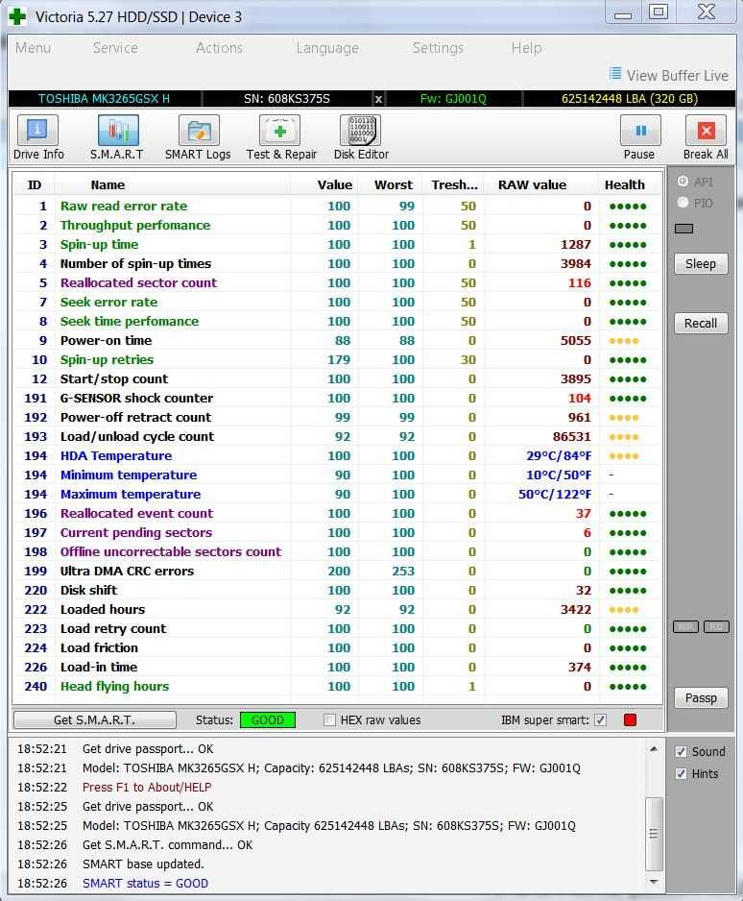Click raw value 86531

tap(572, 436)
